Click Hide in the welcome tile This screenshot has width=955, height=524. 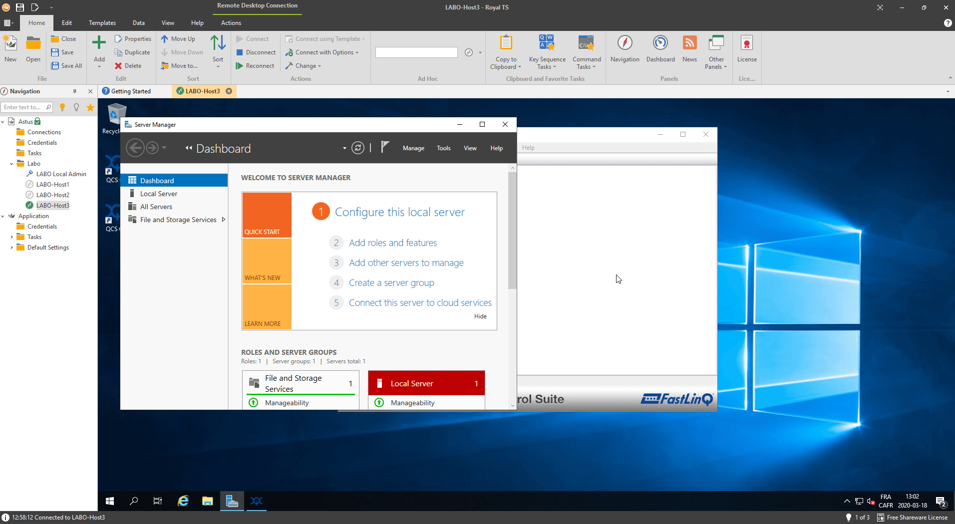tap(480, 316)
